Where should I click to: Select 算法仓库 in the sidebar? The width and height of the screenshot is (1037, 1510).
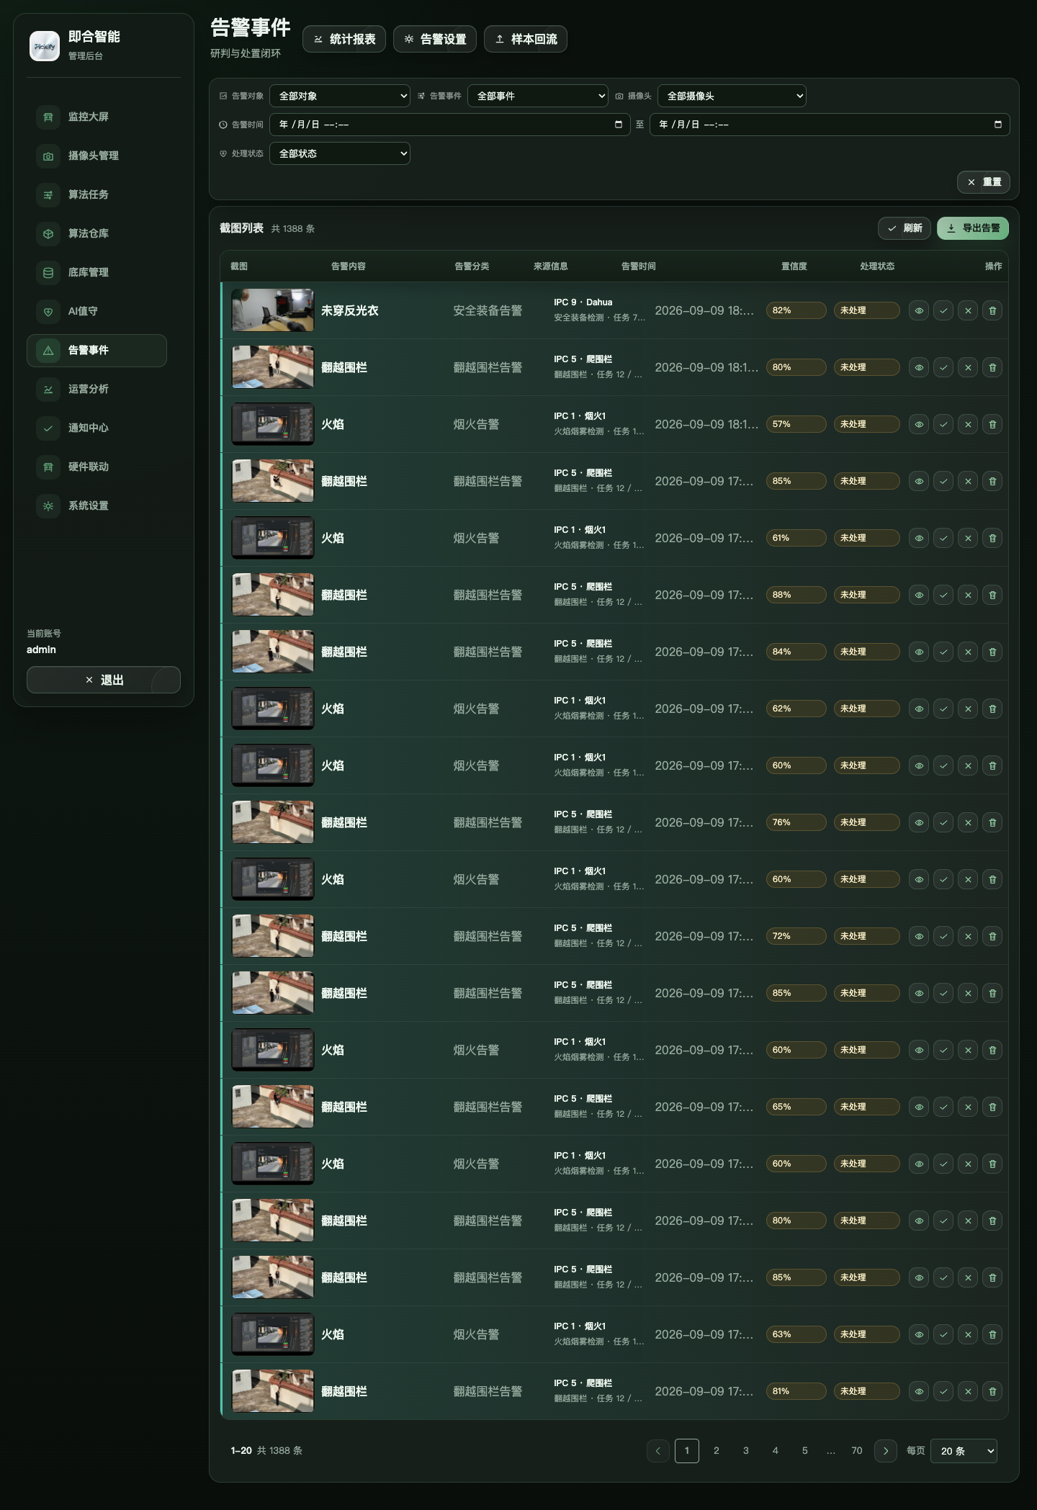click(96, 233)
